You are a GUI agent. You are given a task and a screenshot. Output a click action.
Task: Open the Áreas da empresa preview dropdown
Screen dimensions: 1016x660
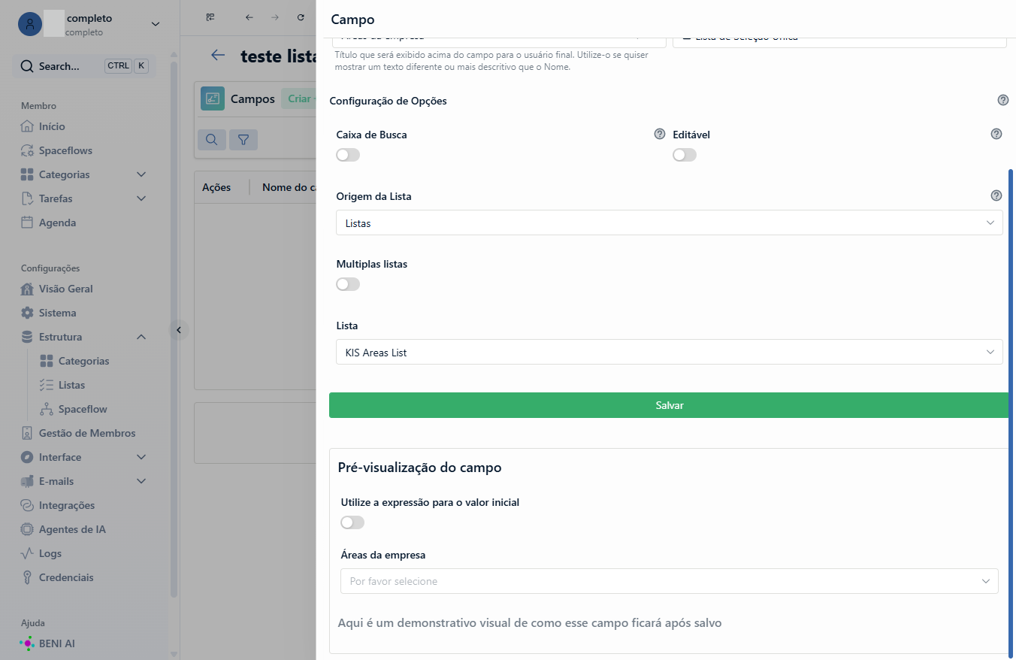pos(669,581)
